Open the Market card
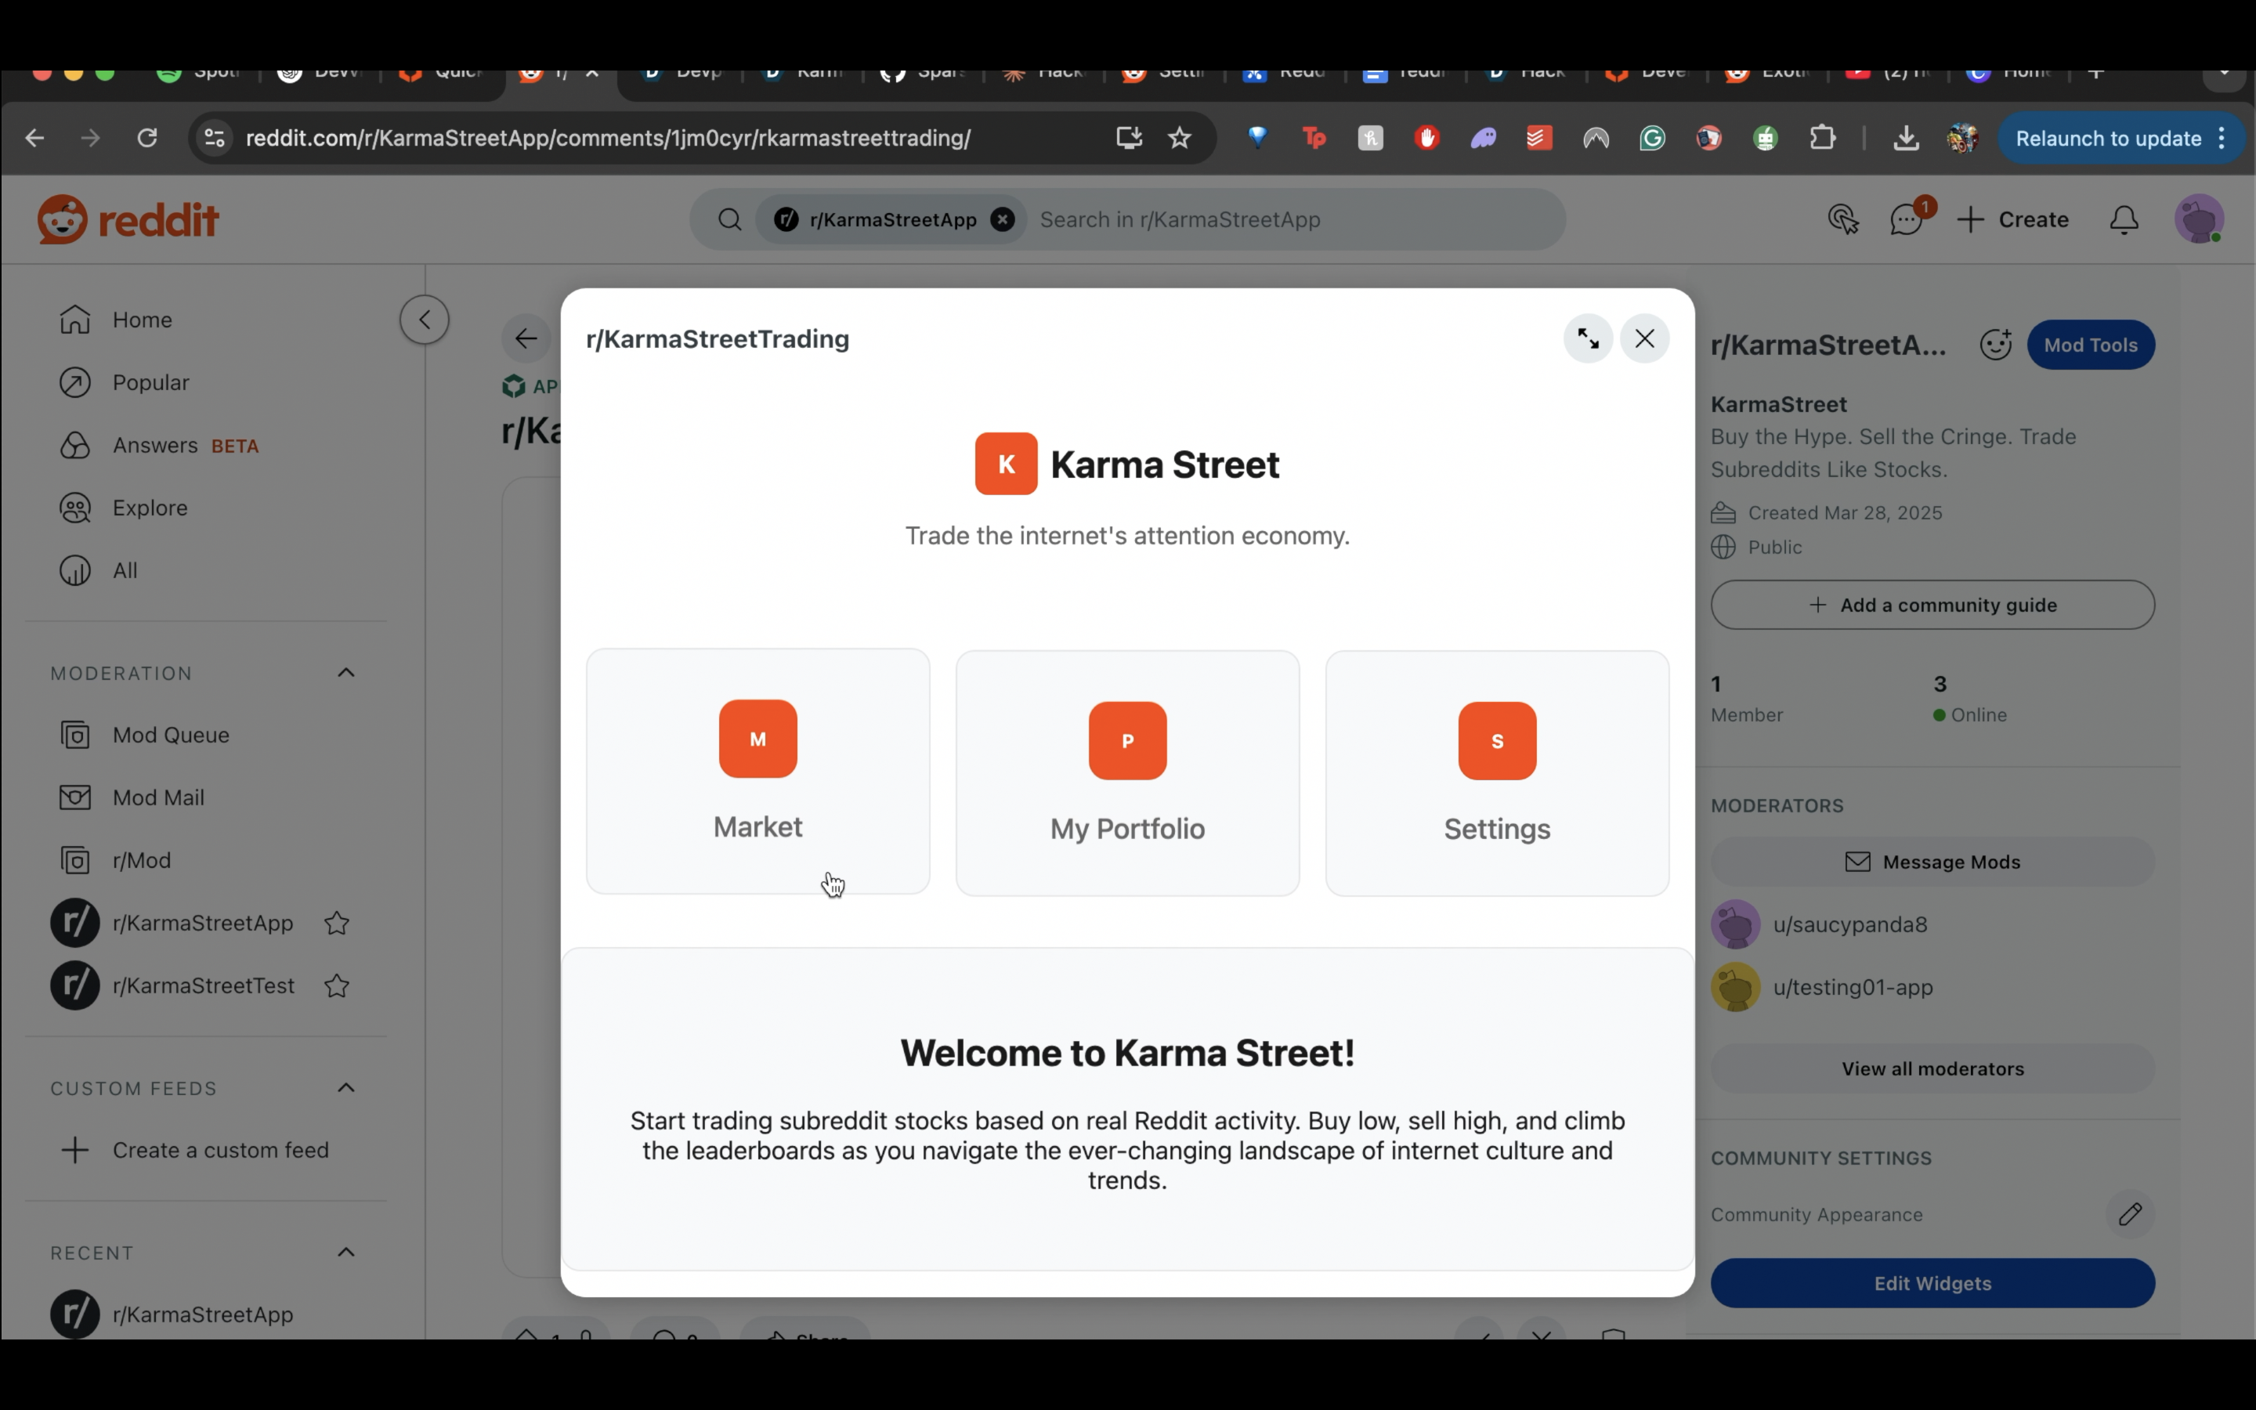 757,772
